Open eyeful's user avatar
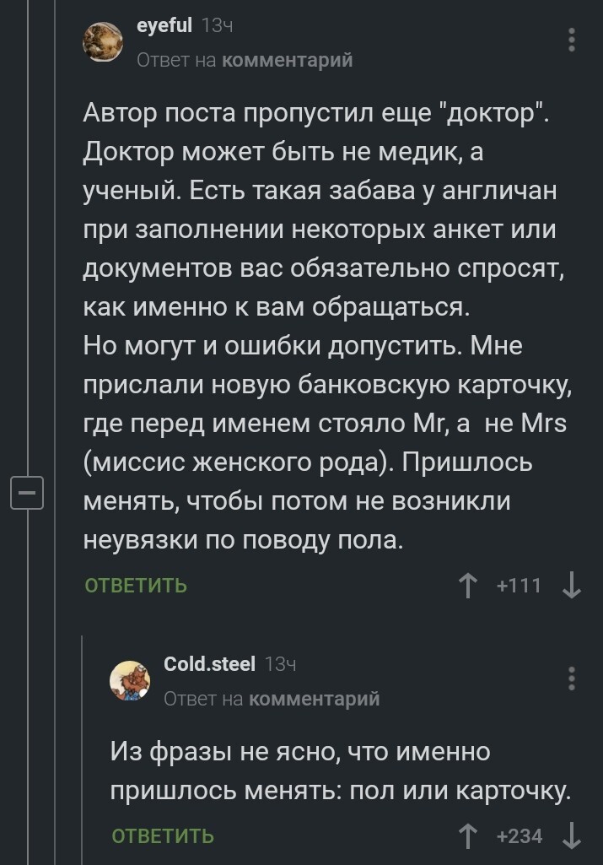603x865 pixels. (x=104, y=42)
